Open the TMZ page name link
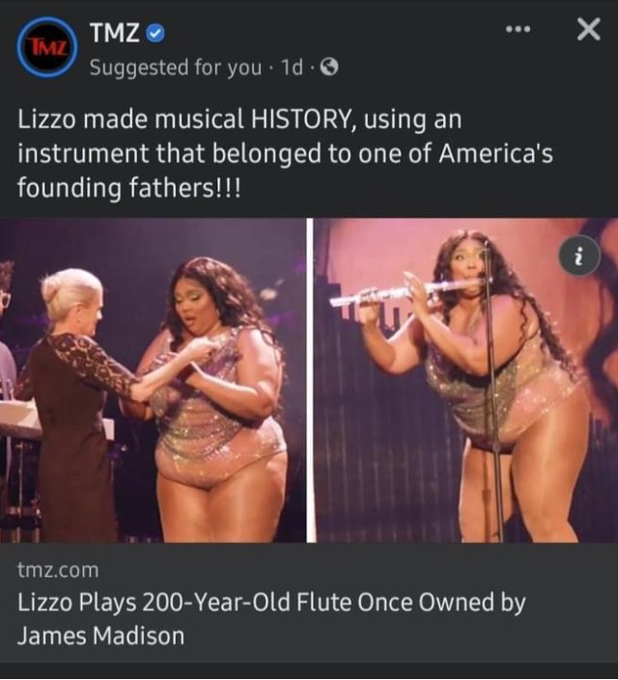This screenshot has height=680, width=618. pos(115,33)
